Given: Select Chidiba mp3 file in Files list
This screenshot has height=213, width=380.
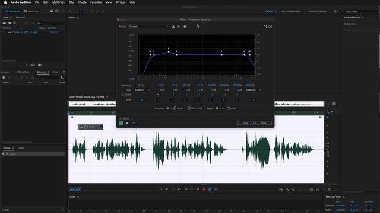Looking at the screenshot, I should pyautogui.click(x=25, y=32).
